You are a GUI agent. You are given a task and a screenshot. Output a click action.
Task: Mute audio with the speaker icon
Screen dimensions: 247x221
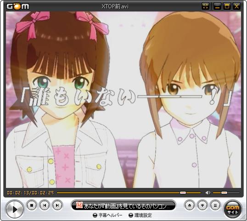(208, 193)
